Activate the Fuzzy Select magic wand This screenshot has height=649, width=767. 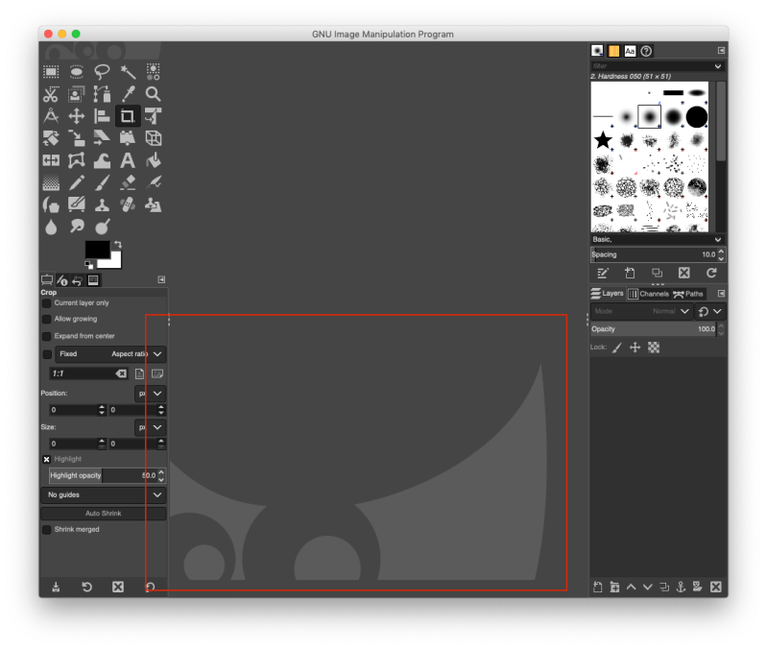[128, 71]
